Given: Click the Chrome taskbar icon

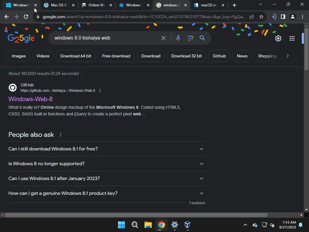Looking at the screenshot, I should (x=161, y=225).
